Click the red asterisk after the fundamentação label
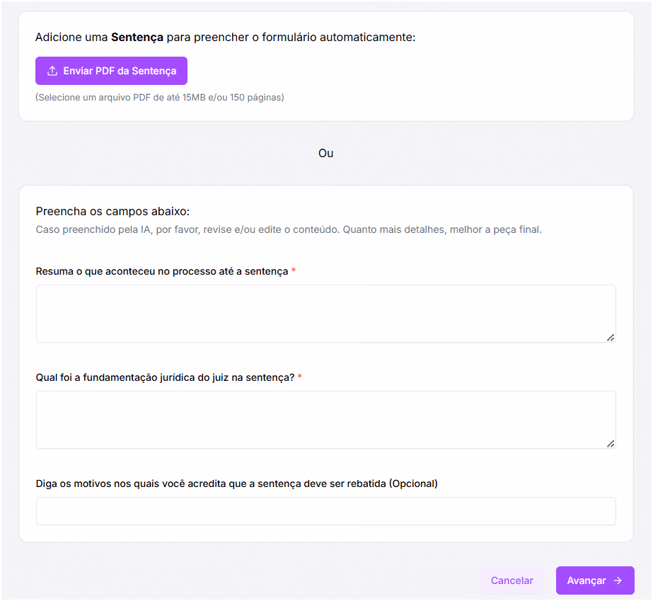The width and height of the screenshot is (653, 601). point(299,377)
